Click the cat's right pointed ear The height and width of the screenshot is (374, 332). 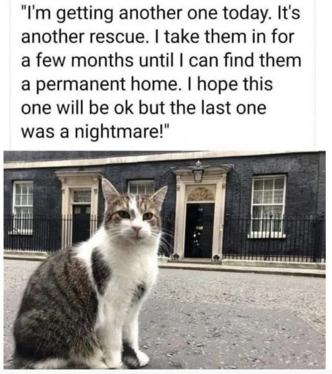[x=159, y=197]
